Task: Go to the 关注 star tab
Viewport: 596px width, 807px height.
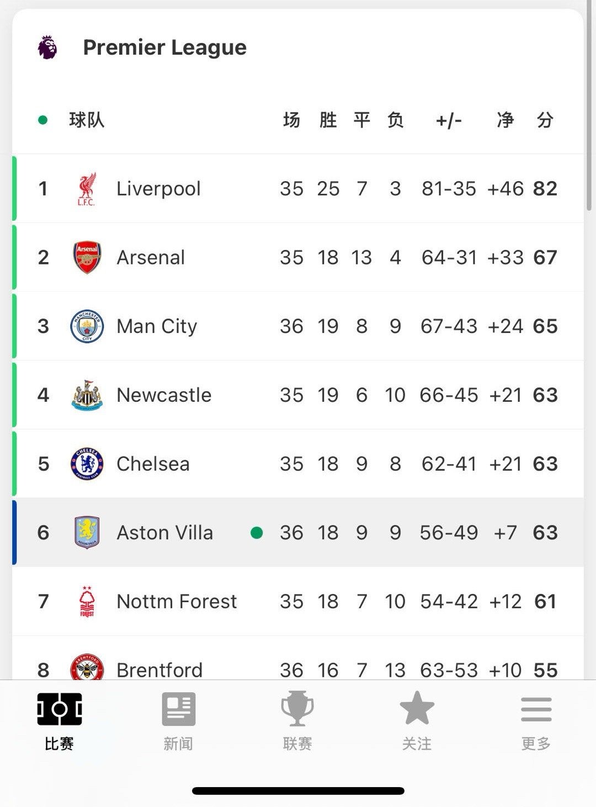Action: click(417, 721)
